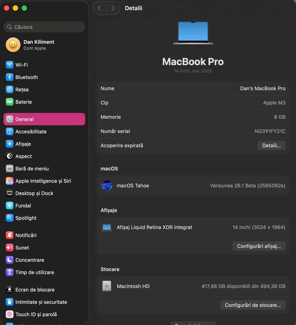Click the Aspect icon
This screenshot has width=296, height=325.
[10, 156]
